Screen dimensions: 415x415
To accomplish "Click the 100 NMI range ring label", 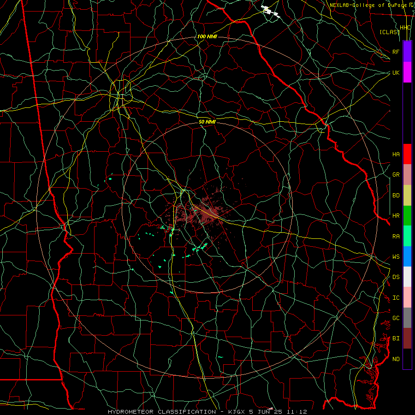I will [207, 36].
